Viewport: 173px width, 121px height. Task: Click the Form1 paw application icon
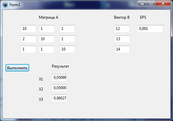coord(5,5)
